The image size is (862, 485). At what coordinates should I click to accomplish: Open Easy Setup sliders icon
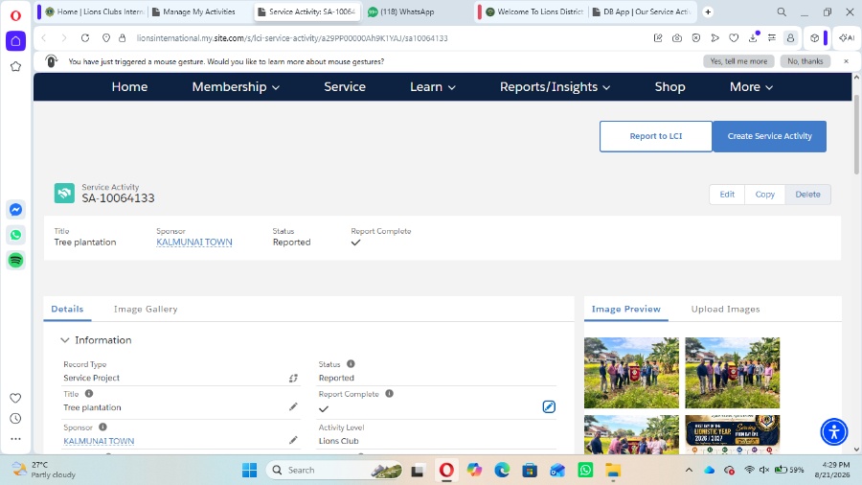click(772, 38)
